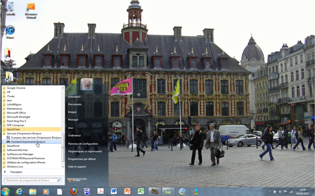
Task: Expand the Google Chrome folder
Action: pos(32,88)
